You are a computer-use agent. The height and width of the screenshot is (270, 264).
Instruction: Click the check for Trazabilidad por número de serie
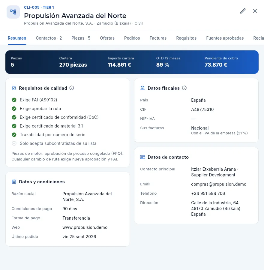point(14,135)
